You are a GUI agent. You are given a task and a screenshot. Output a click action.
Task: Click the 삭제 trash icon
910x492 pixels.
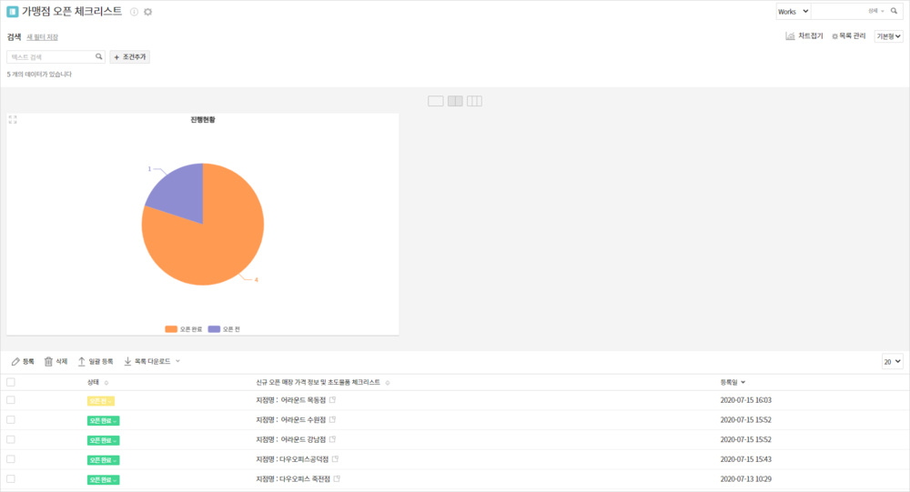tap(49, 361)
